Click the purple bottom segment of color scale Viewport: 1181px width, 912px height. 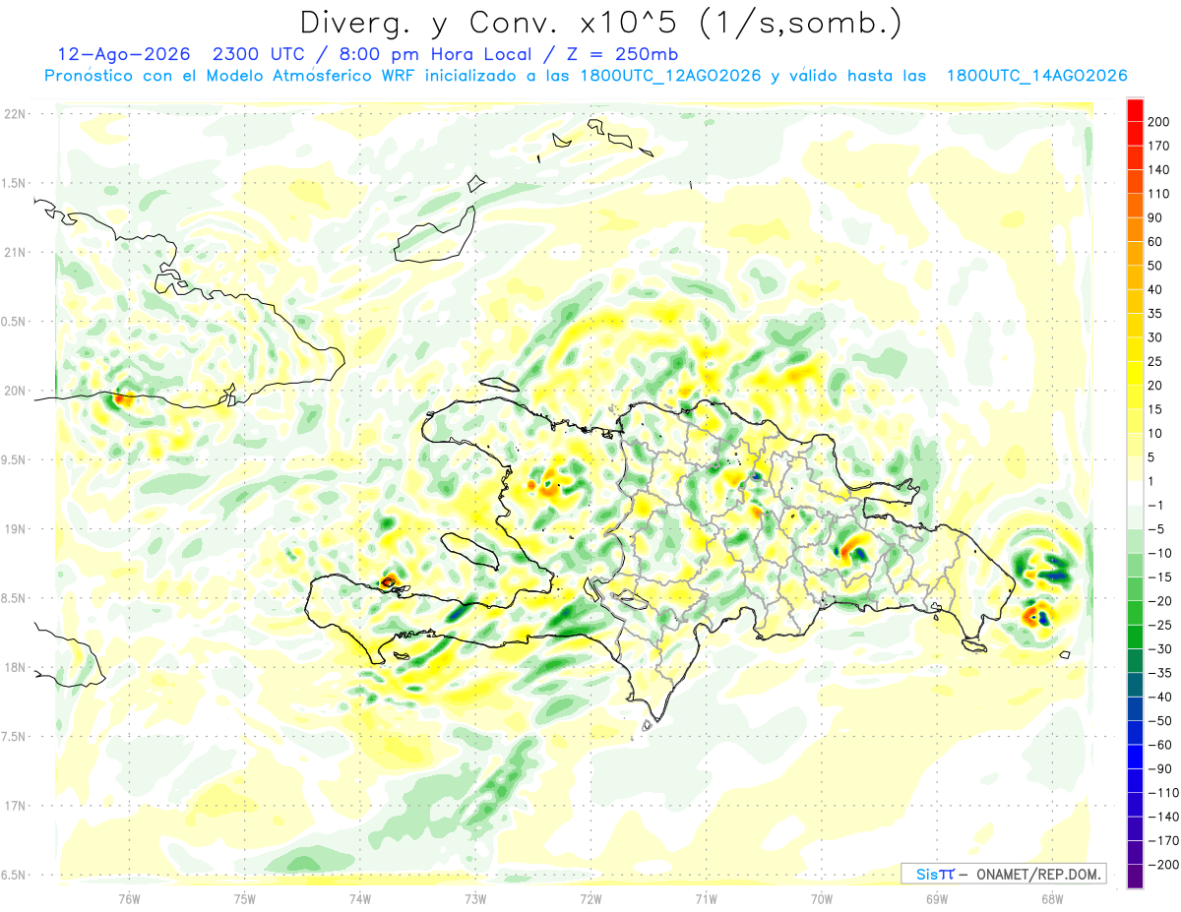[x=1135, y=878]
